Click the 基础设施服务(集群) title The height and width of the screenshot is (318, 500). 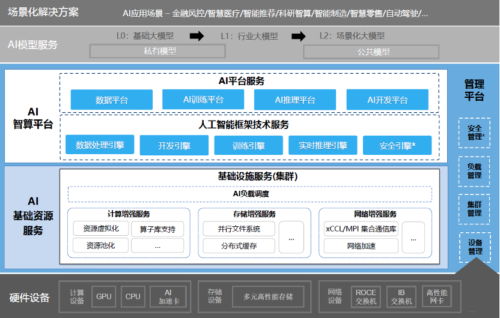point(258,176)
